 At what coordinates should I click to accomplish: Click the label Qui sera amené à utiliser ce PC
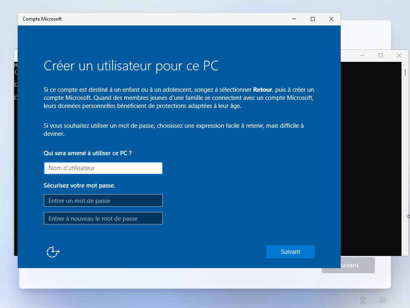point(88,153)
